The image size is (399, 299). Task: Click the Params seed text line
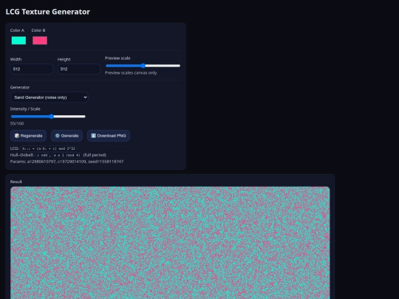[67, 162]
